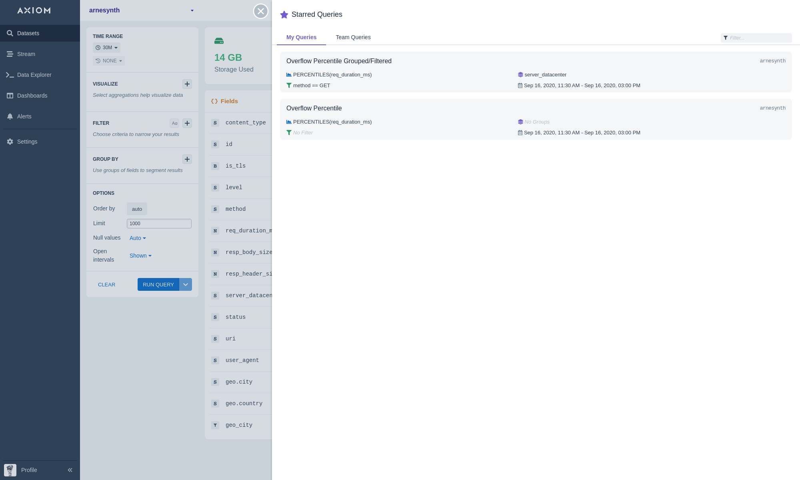Viewport: 800px width, 480px height.
Task: Toggle case-sensitive Aa filter option
Action: coord(174,123)
